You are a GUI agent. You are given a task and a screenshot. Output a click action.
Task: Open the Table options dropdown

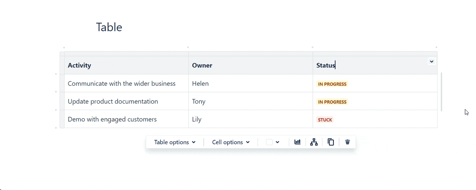coord(175,142)
